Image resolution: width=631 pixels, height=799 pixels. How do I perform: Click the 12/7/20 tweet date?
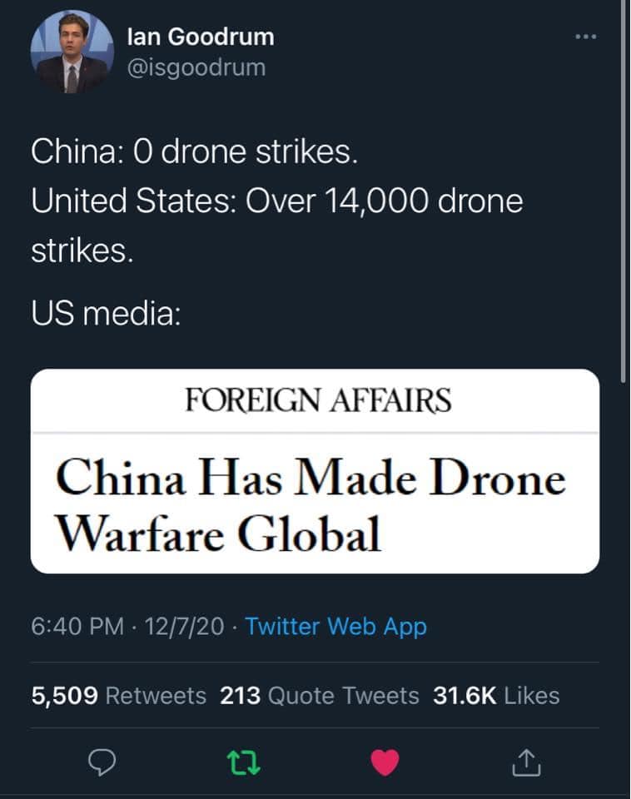tap(183, 626)
